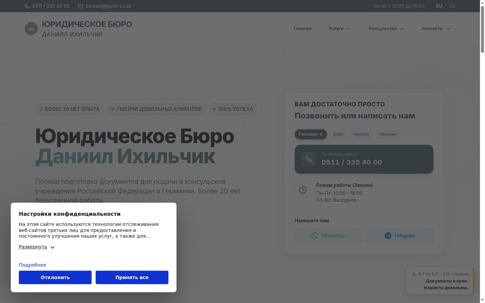Viewport: 485px width, 303px height.
Task: Click the Настройки конфиденциальности heading
Action: [x=70, y=214]
